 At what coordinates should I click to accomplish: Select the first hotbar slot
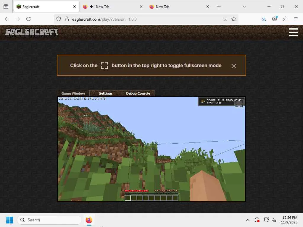128,198
